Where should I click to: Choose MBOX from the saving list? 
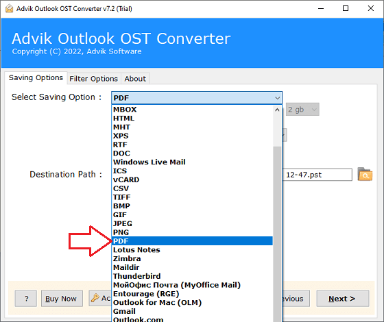click(x=192, y=110)
